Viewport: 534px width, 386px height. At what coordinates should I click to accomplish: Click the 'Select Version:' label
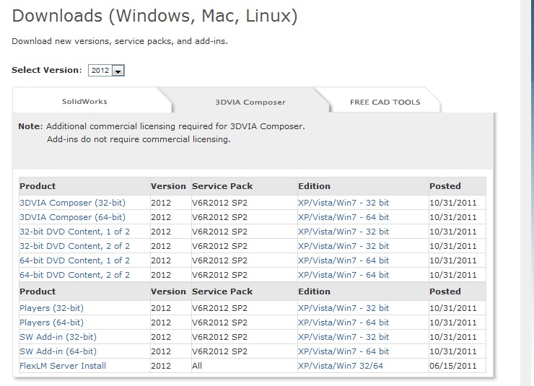[x=47, y=70]
